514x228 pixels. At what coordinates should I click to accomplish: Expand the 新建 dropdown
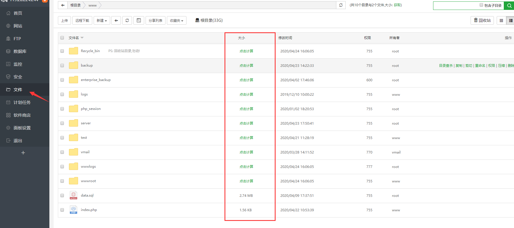[x=102, y=20]
